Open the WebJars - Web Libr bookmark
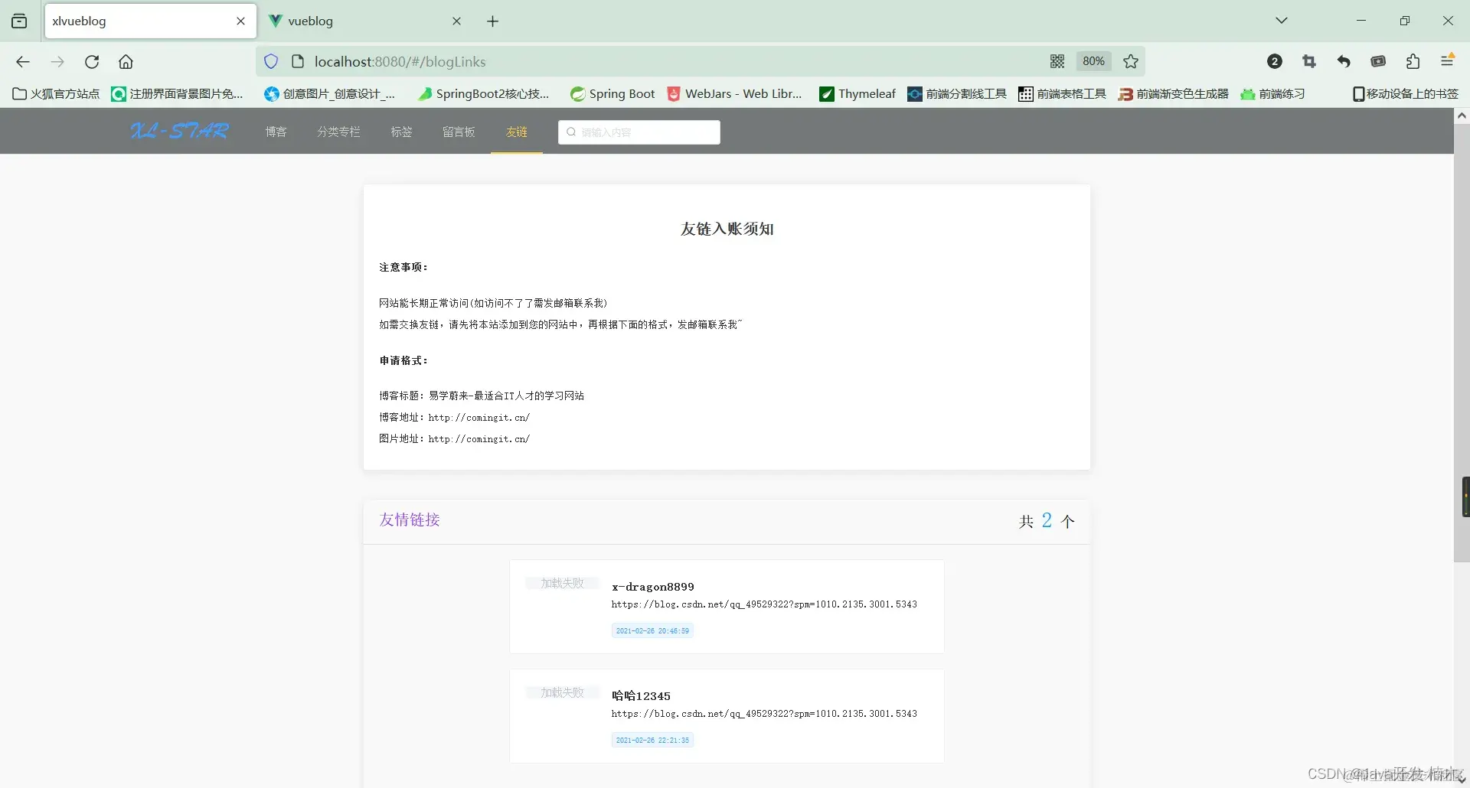 tap(735, 93)
